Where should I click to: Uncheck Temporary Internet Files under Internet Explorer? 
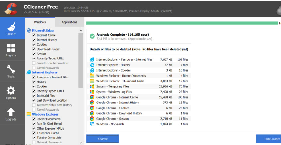(34, 77)
